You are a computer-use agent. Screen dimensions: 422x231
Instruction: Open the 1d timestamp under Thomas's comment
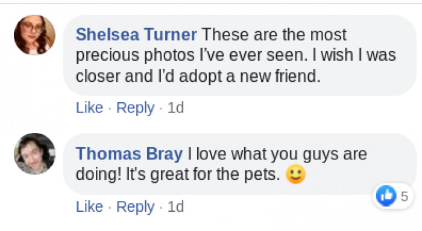pyautogui.click(x=176, y=206)
